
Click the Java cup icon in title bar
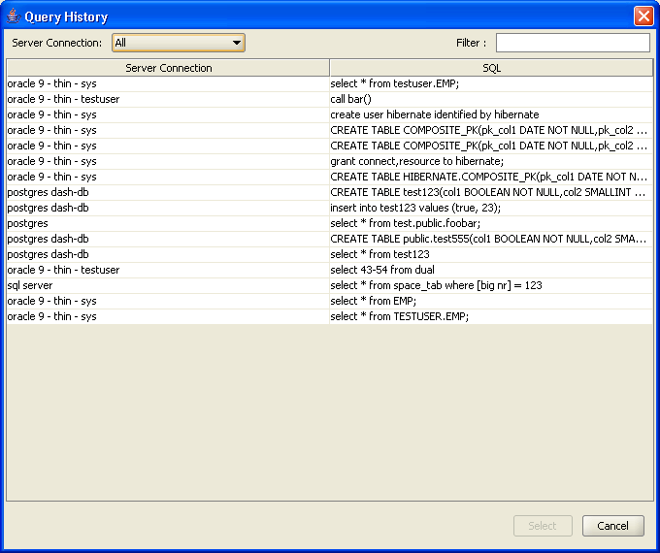14,16
